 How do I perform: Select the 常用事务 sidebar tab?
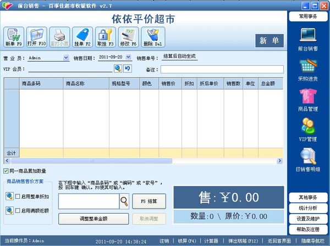coord(308,16)
